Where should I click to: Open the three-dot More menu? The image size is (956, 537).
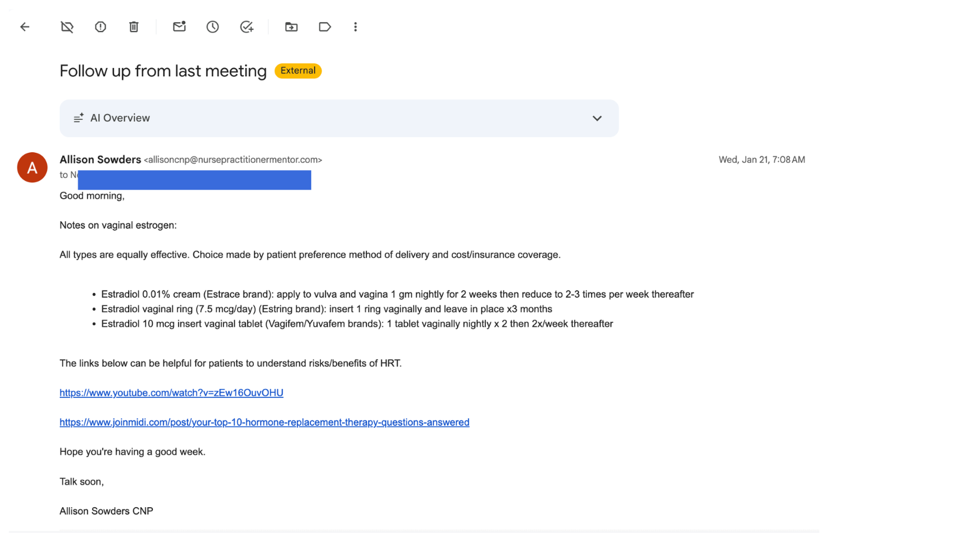pyautogui.click(x=356, y=27)
